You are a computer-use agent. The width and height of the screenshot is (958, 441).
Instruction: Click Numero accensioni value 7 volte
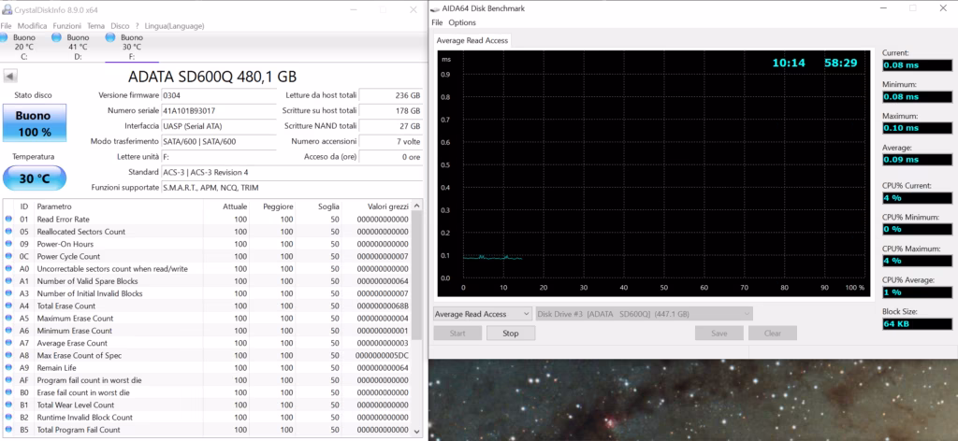tap(391, 141)
